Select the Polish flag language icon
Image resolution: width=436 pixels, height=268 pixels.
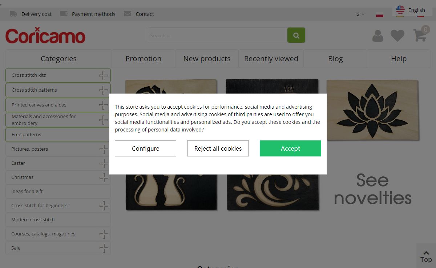[x=380, y=14]
